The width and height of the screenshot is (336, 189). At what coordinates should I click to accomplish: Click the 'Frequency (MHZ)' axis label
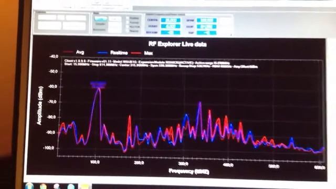pyautogui.click(x=189, y=172)
